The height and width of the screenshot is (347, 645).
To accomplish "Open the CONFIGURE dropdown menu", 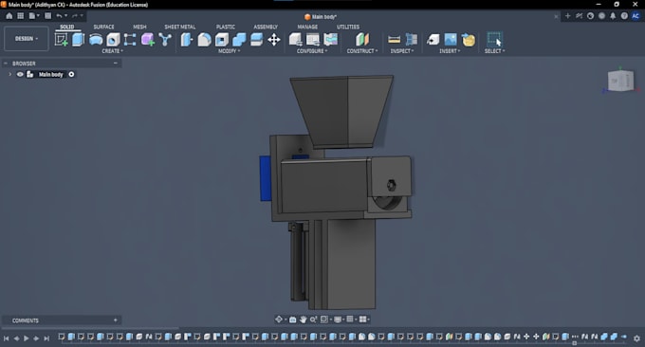I will tap(312, 51).
